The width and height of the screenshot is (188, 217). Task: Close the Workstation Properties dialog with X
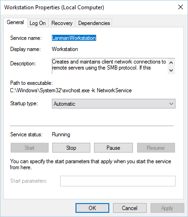[181, 7]
